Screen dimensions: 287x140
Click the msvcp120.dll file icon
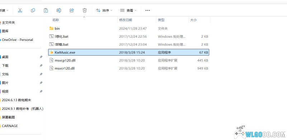click(x=51, y=60)
